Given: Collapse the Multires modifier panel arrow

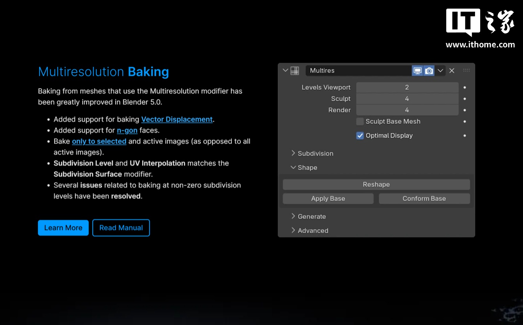Looking at the screenshot, I should coord(285,70).
